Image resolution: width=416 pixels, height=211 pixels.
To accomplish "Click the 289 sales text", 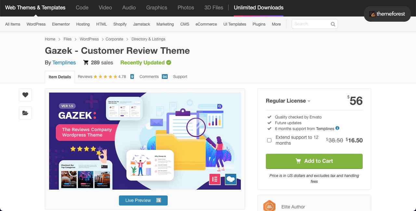I will tap(102, 62).
